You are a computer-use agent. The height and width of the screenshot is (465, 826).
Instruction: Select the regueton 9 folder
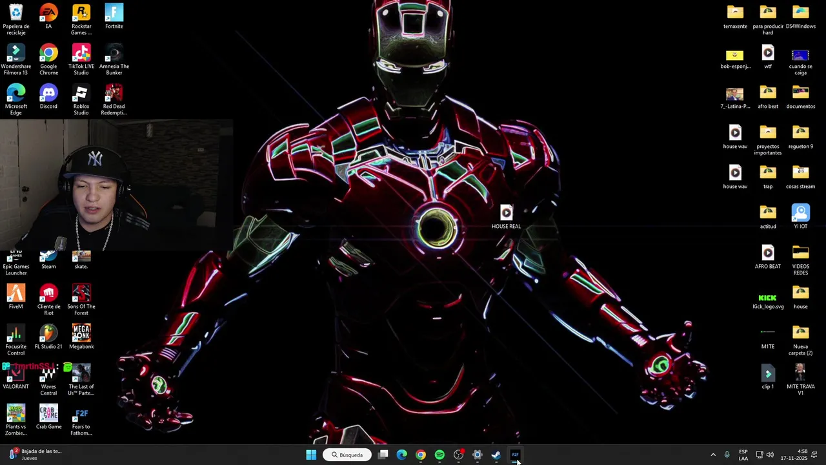800,137
